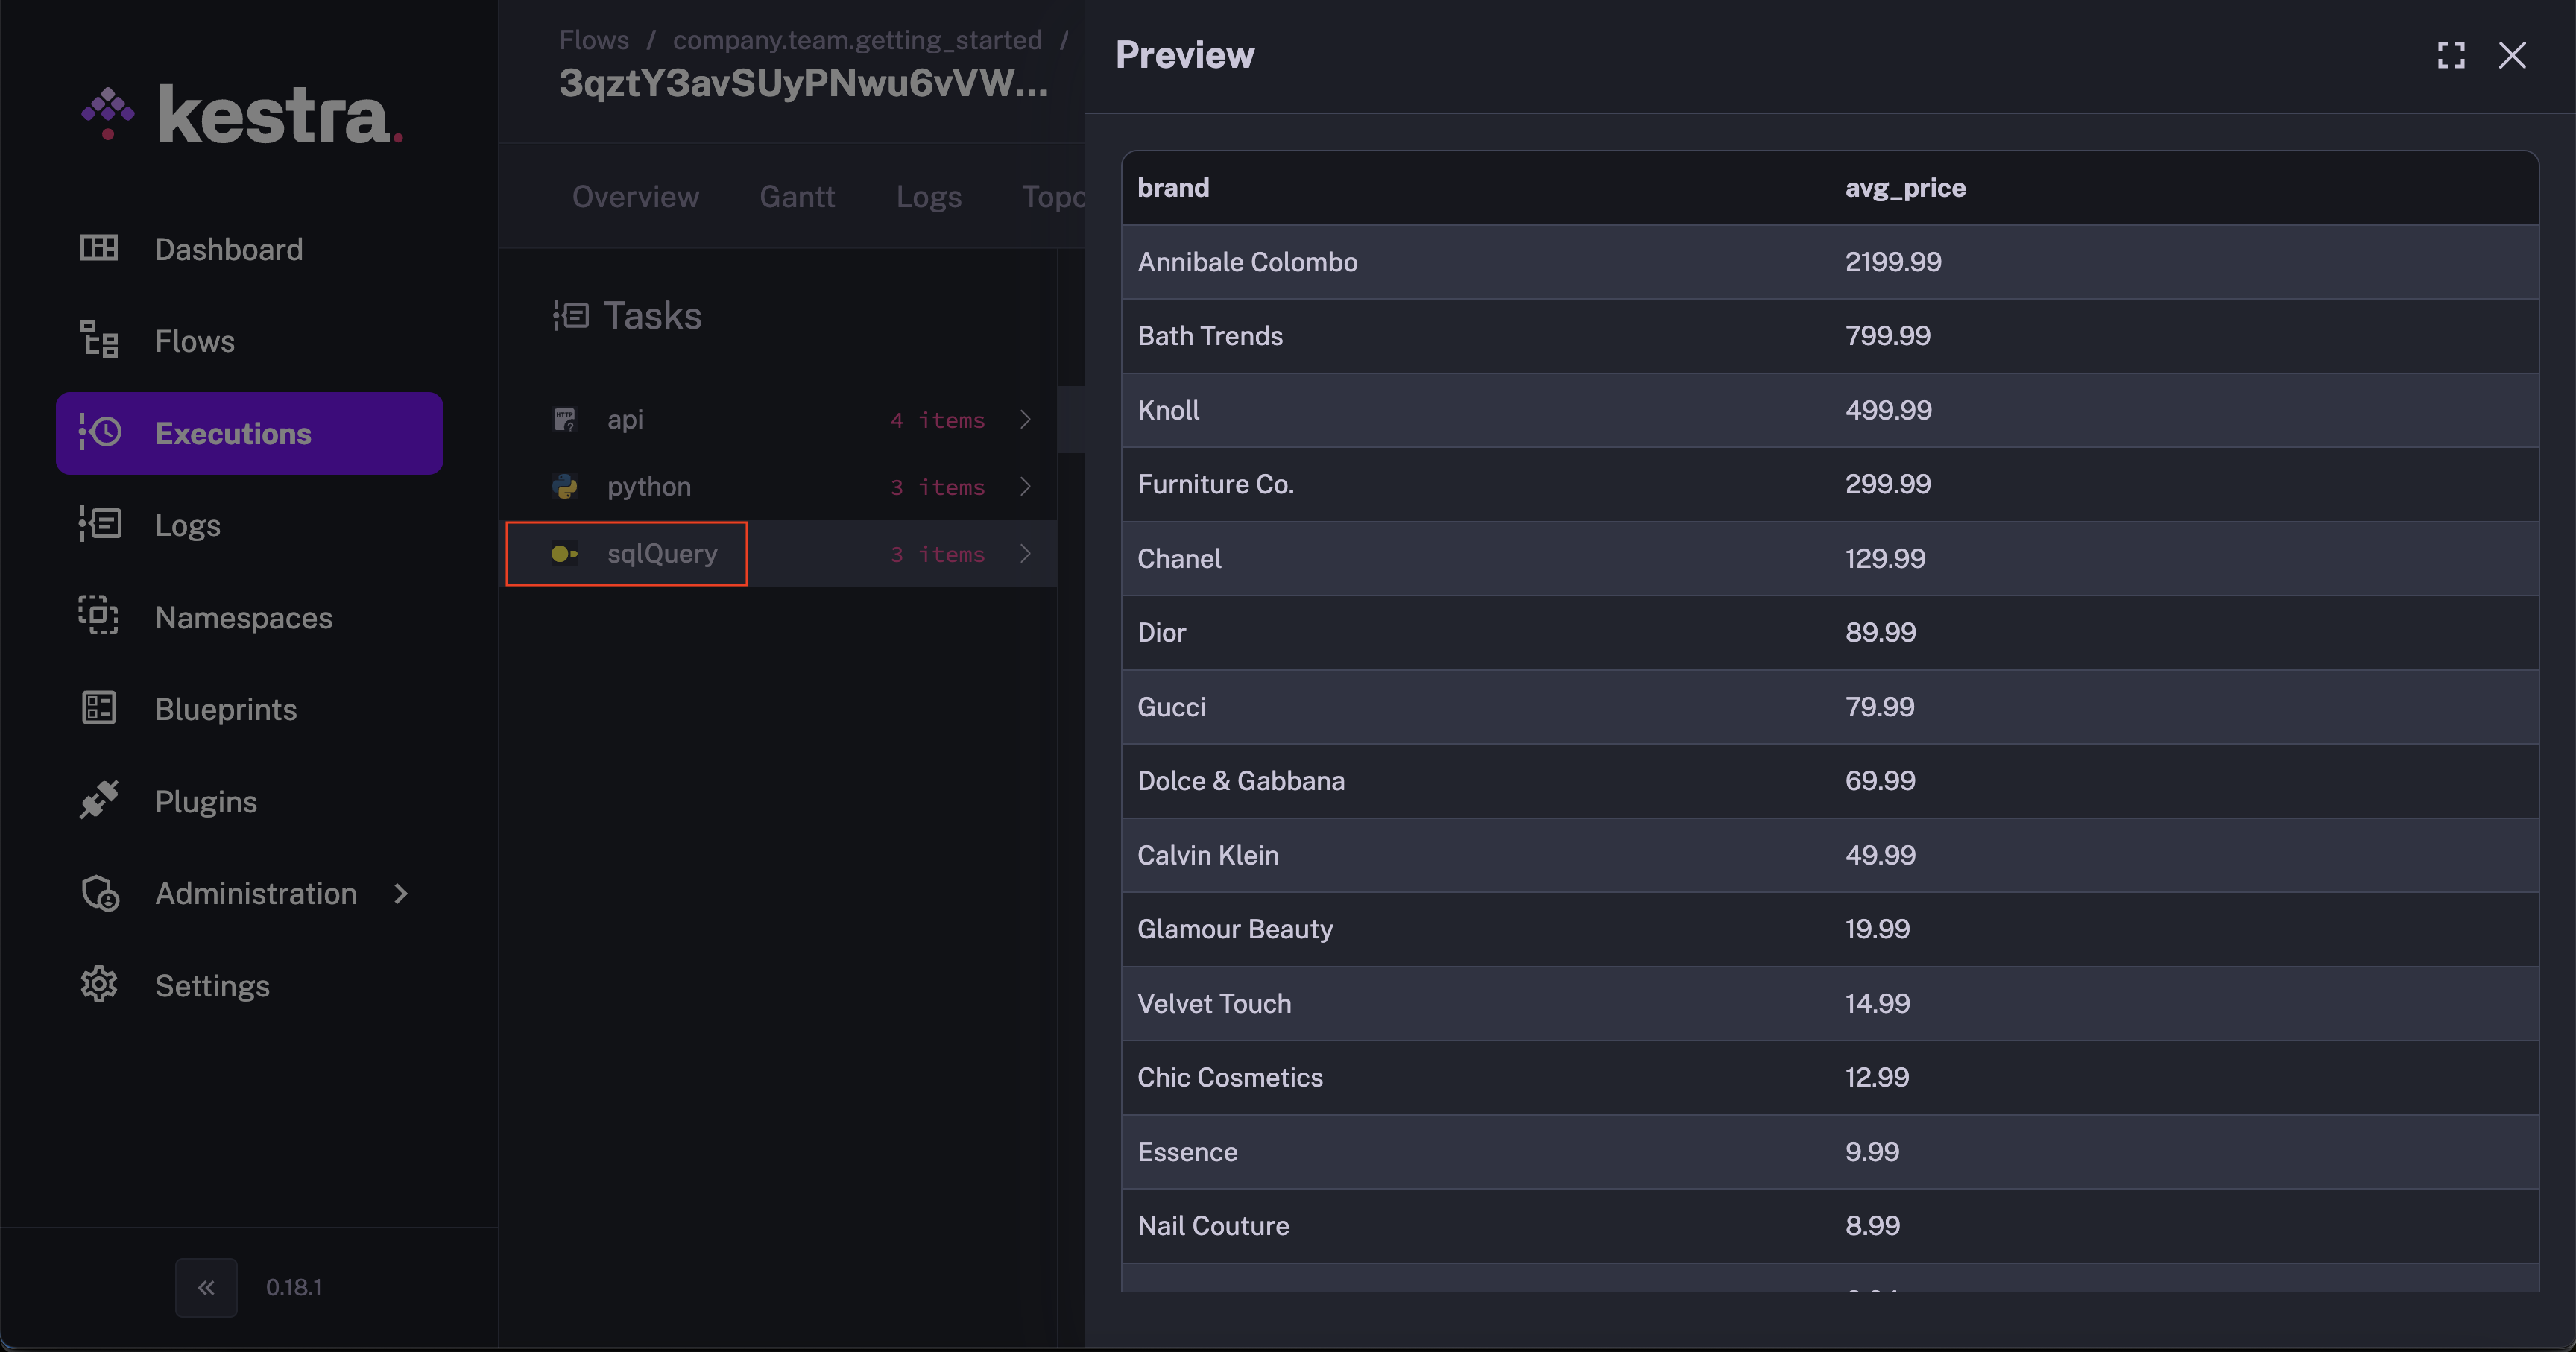This screenshot has height=1352, width=2576.
Task: Open the execution Logs tab
Action: pyautogui.click(x=928, y=196)
